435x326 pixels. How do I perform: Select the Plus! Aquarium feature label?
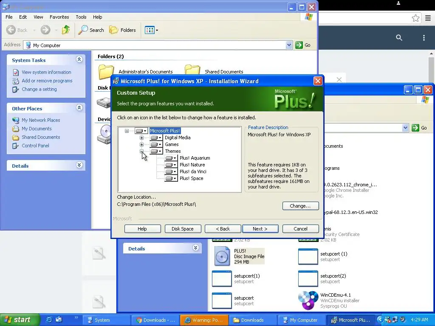[195, 158]
